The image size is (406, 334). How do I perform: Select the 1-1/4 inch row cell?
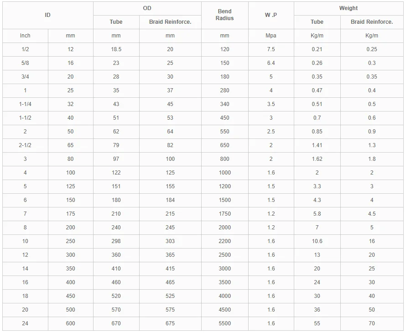25,104
